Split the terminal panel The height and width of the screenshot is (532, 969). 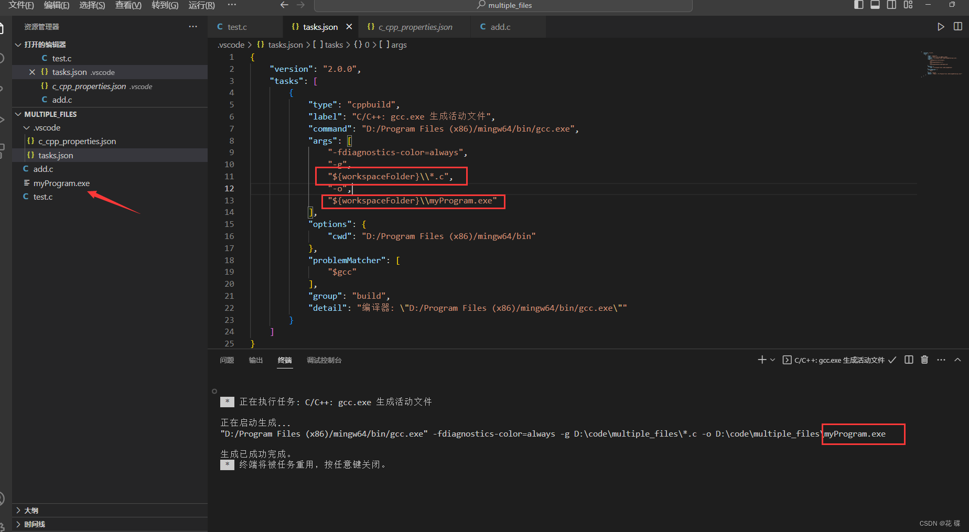click(909, 360)
